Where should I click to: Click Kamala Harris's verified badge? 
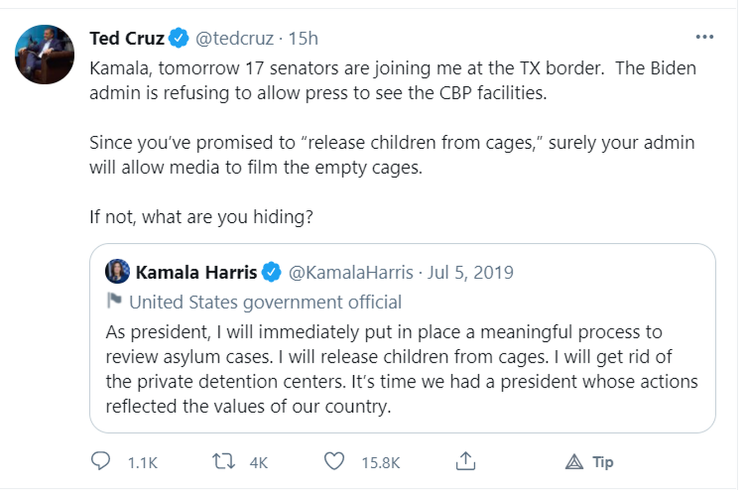click(x=271, y=272)
